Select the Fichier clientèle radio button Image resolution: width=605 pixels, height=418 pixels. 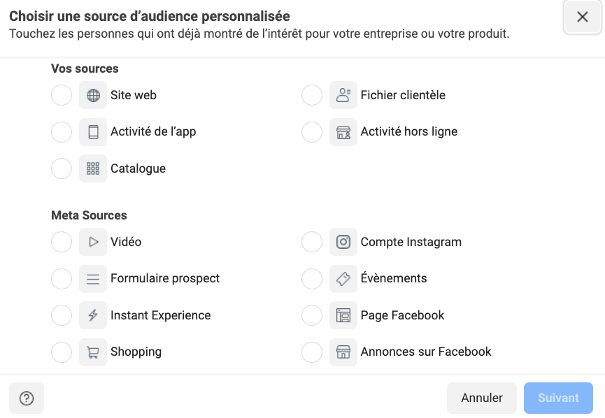click(x=312, y=95)
